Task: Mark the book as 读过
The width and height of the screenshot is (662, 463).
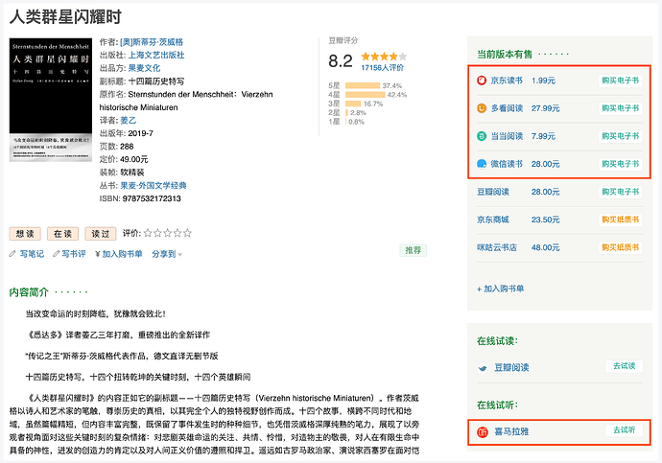Action: 101,234
